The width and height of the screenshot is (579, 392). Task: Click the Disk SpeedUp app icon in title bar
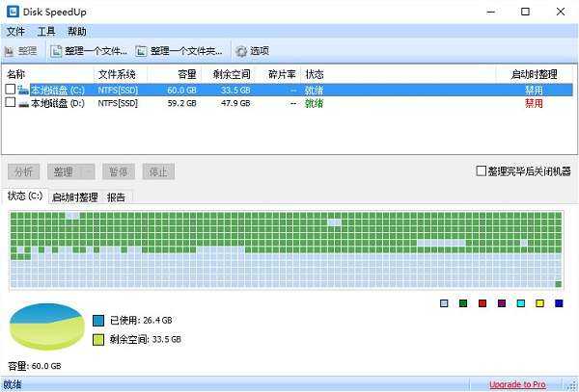[13, 12]
